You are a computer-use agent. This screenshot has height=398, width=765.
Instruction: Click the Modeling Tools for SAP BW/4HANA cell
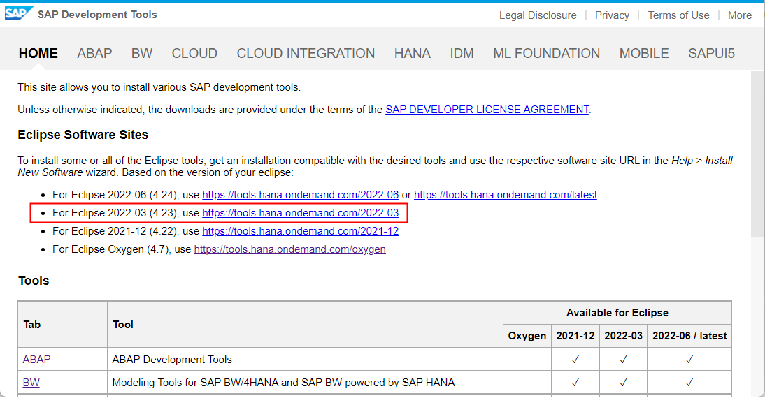pyautogui.click(x=305, y=383)
